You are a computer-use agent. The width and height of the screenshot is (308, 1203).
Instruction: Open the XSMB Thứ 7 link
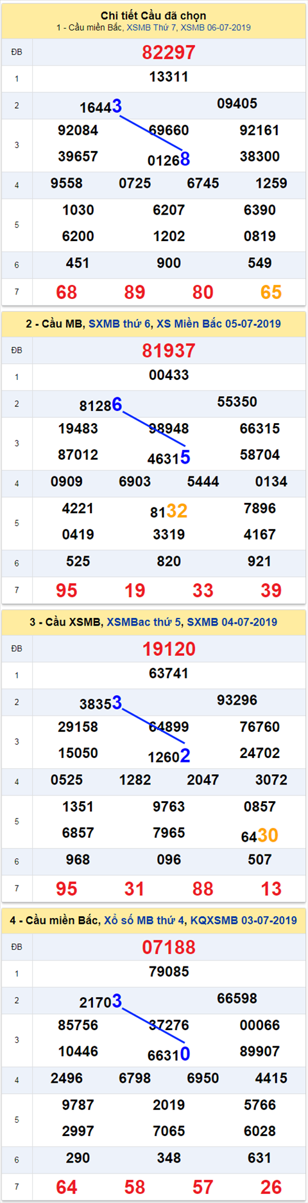point(151,28)
